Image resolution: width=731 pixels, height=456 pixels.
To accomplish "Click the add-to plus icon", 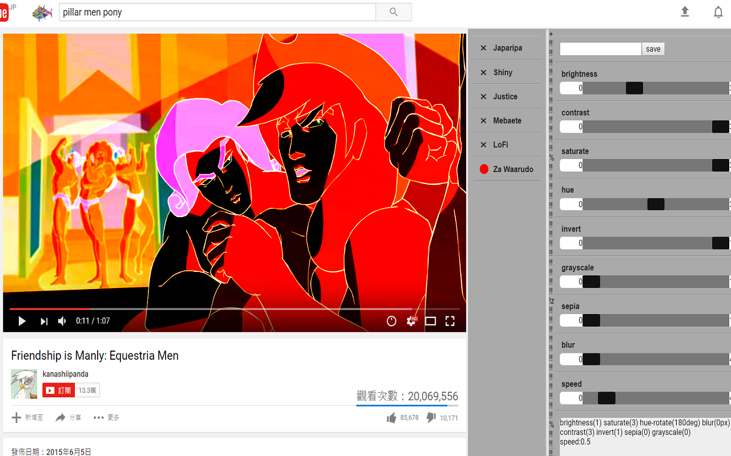I will (x=17, y=418).
